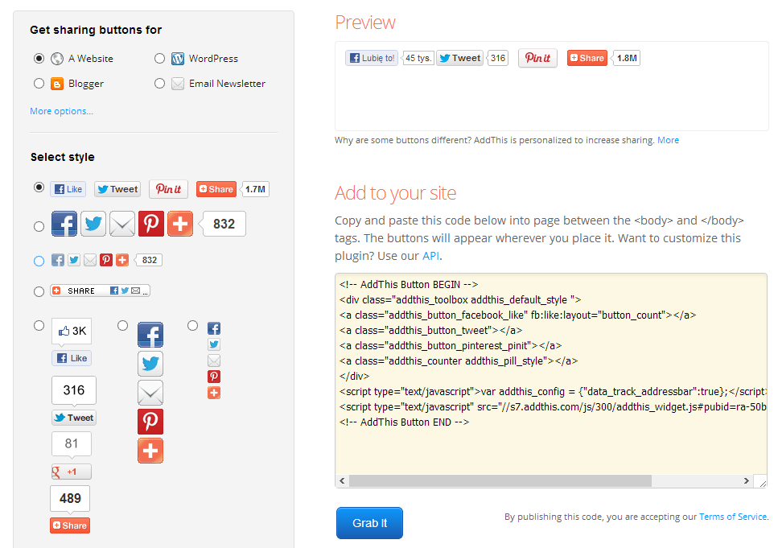Click the 316 tweet count in Preview
The width and height of the screenshot is (778, 548).
coord(498,58)
